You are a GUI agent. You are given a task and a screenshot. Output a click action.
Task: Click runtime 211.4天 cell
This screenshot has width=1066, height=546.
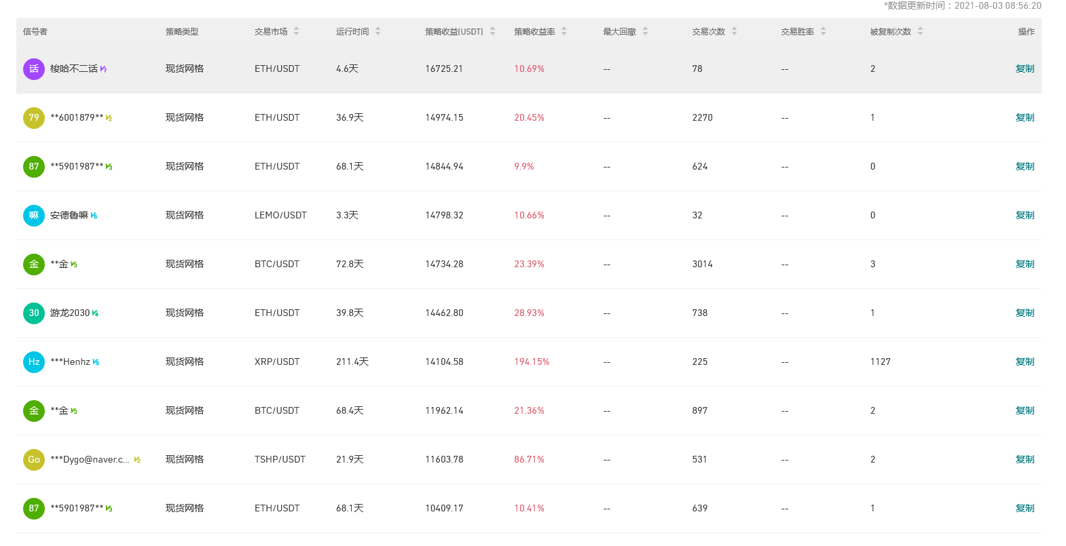click(x=352, y=362)
